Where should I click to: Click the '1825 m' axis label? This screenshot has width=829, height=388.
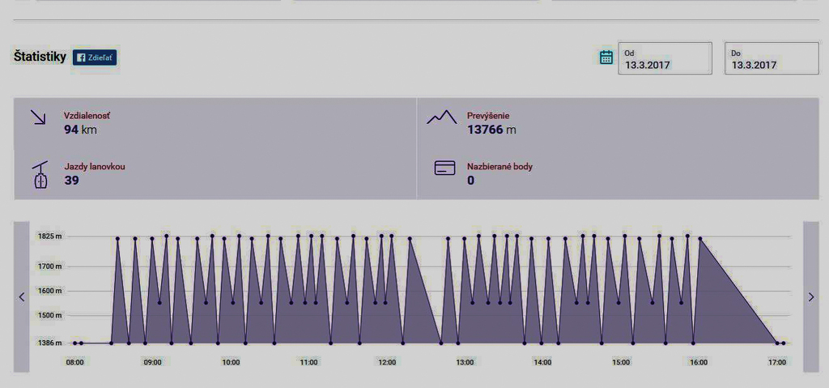[x=49, y=236]
